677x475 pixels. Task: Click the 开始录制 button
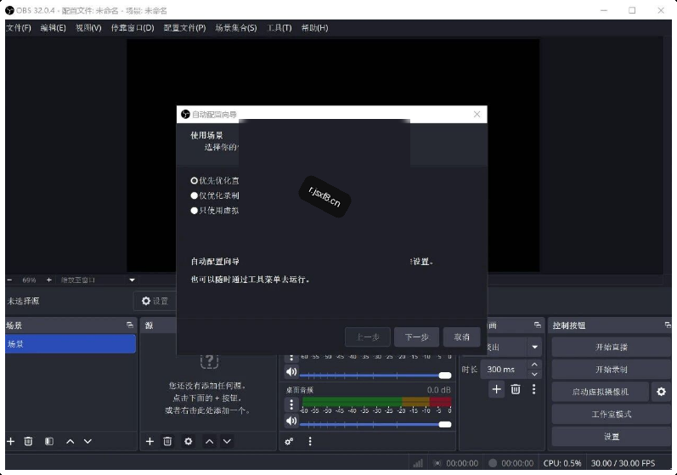coord(611,369)
